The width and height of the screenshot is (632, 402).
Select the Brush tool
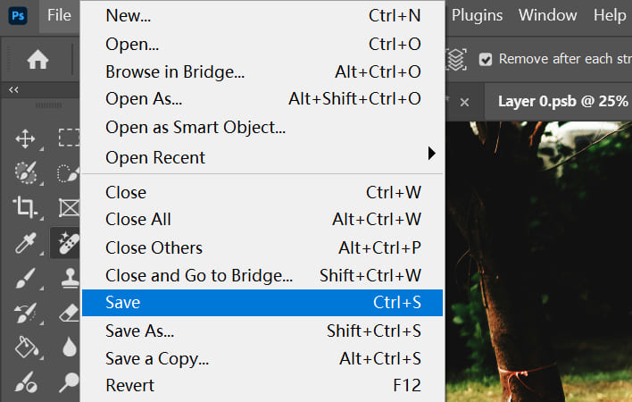pyautogui.click(x=26, y=278)
